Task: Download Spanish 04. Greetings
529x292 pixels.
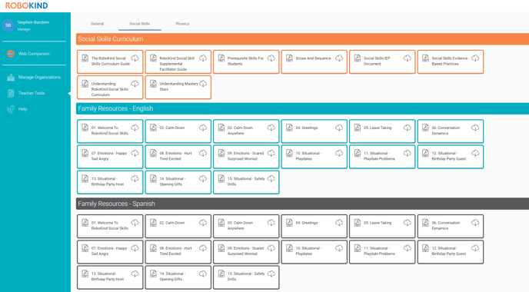Action: tap(339, 223)
